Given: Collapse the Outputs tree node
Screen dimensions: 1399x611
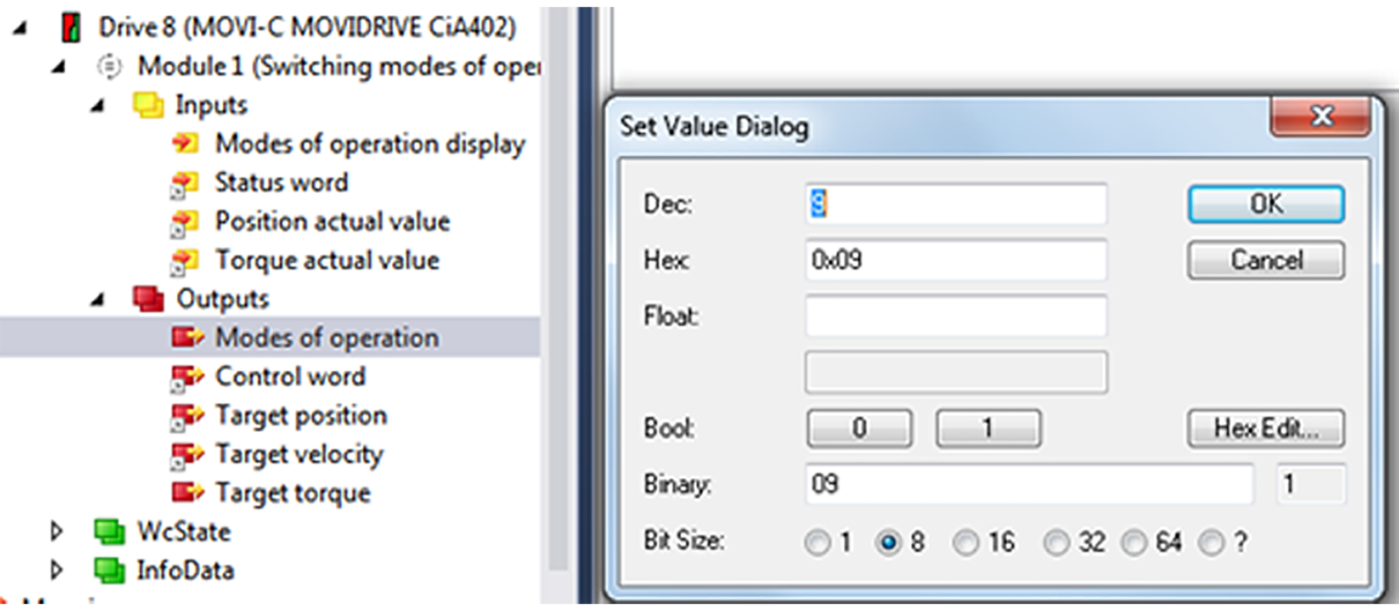Looking at the screenshot, I should pos(98,299).
